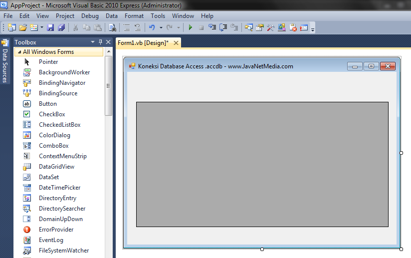Open the Project menu
This screenshot has width=411, height=258.
click(65, 16)
